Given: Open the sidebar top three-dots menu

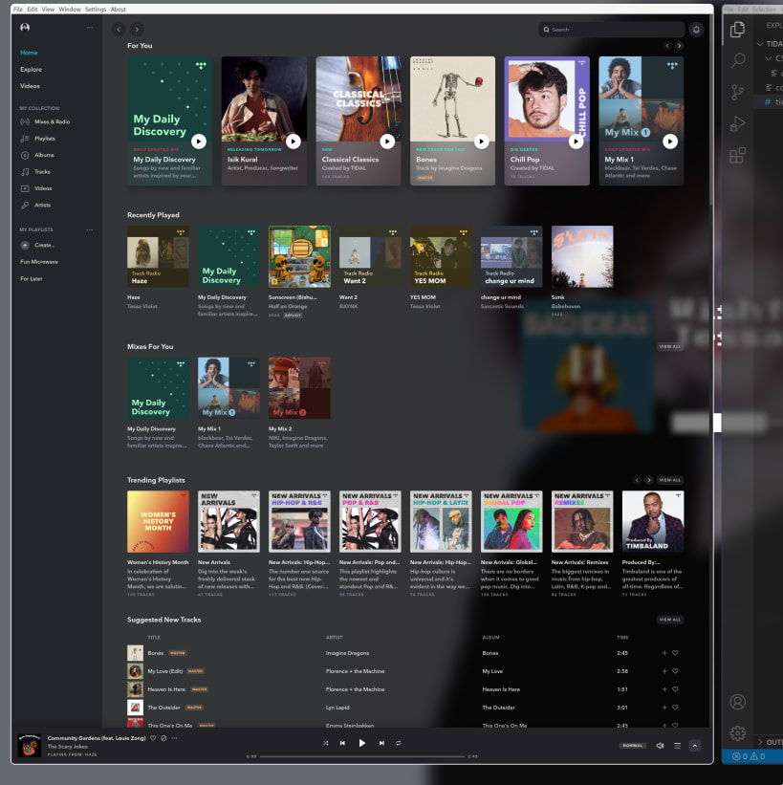Looking at the screenshot, I should (x=90, y=28).
